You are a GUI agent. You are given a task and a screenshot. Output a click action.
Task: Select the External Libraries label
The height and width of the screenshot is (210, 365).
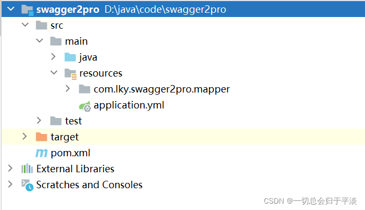pyautogui.click(x=76, y=169)
